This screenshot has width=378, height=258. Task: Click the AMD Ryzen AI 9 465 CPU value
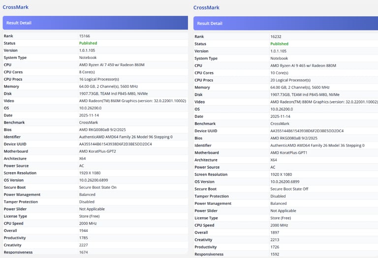tap(303, 65)
